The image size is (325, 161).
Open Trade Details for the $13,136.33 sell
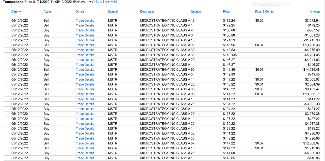coord(85,45)
